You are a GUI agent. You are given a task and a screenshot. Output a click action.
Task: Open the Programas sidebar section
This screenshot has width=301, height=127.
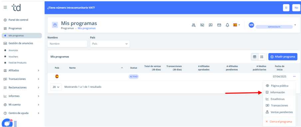(15, 28)
